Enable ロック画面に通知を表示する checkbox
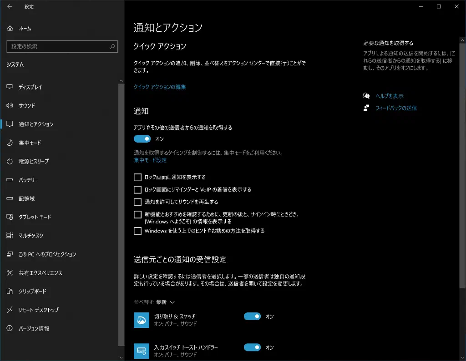Image resolution: width=466 pixels, height=361 pixels. [x=137, y=177]
